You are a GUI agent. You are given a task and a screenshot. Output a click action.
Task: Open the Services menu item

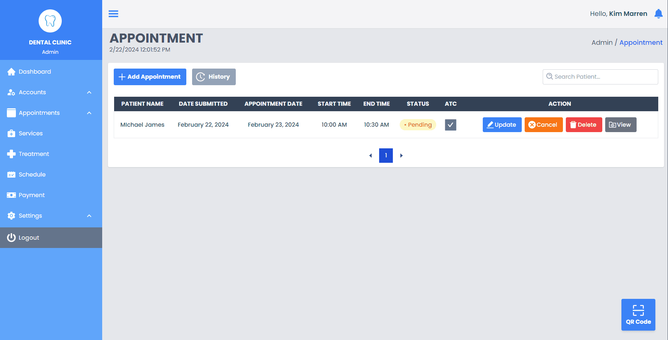click(51, 134)
